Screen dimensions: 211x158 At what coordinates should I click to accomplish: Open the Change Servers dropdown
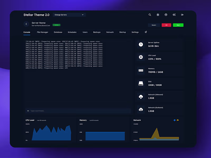(x=69, y=15)
